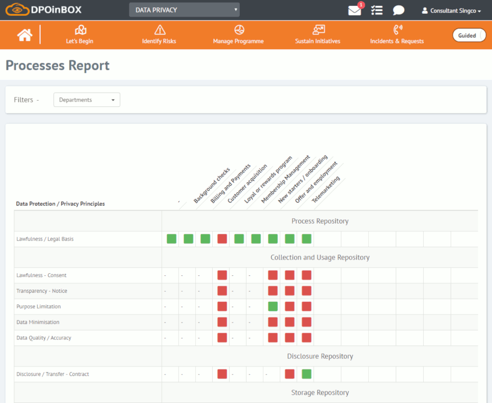This screenshot has width=492, height=403.
Task: Select the Incidents & Requests menu label
Action: [x=397, y=41]
